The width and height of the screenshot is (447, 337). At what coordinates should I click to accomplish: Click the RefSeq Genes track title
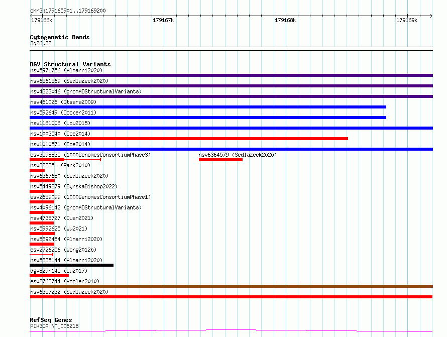coord(51,320)
